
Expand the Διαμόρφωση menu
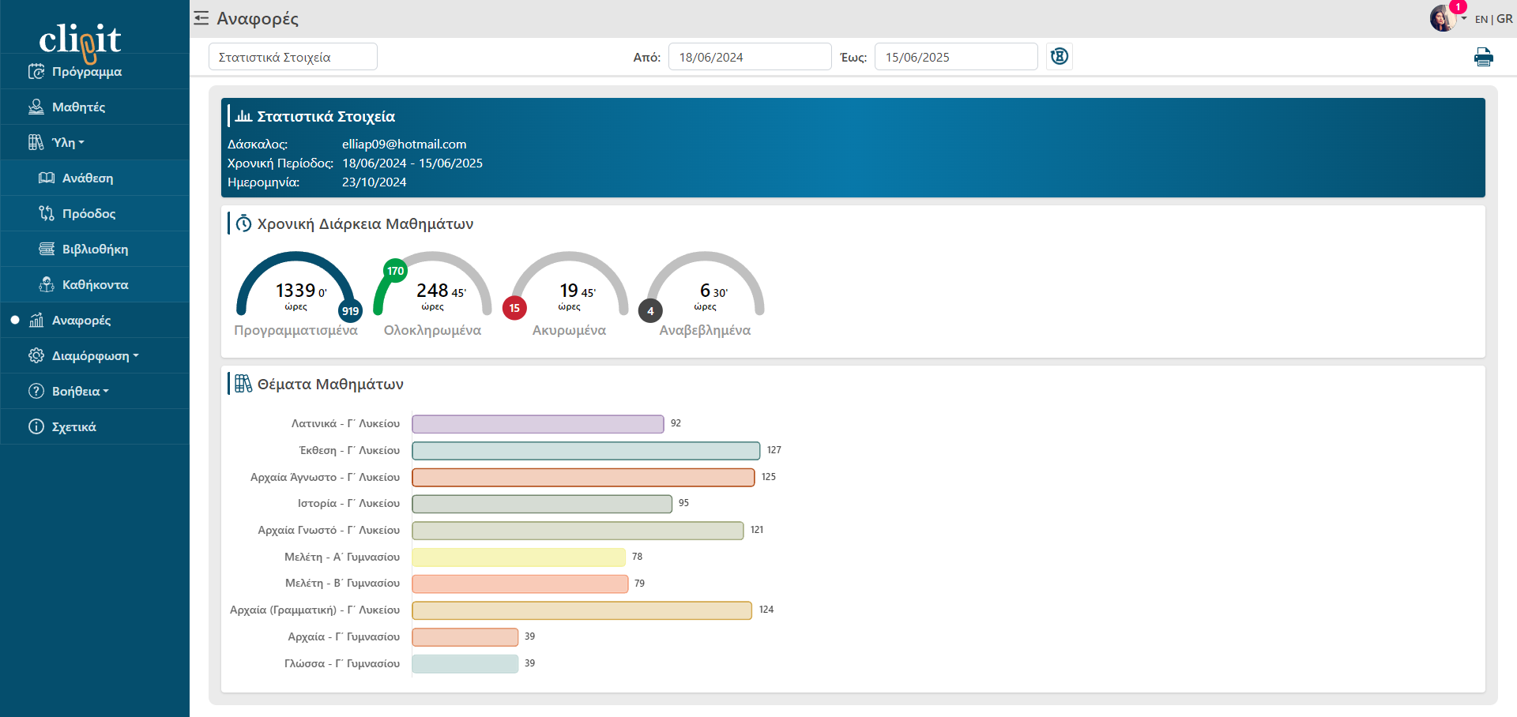coord(94,356)
